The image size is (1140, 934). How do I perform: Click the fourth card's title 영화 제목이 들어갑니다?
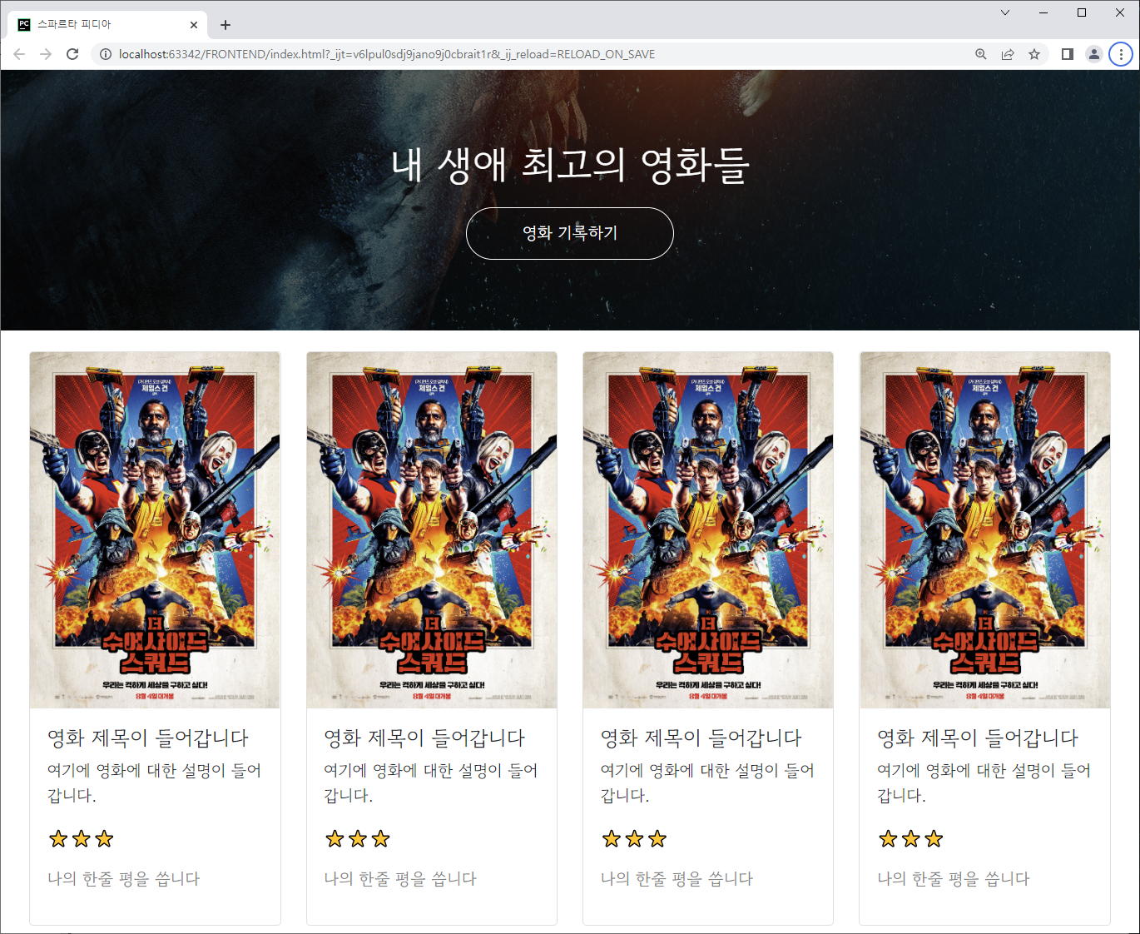tap(978, 738)
